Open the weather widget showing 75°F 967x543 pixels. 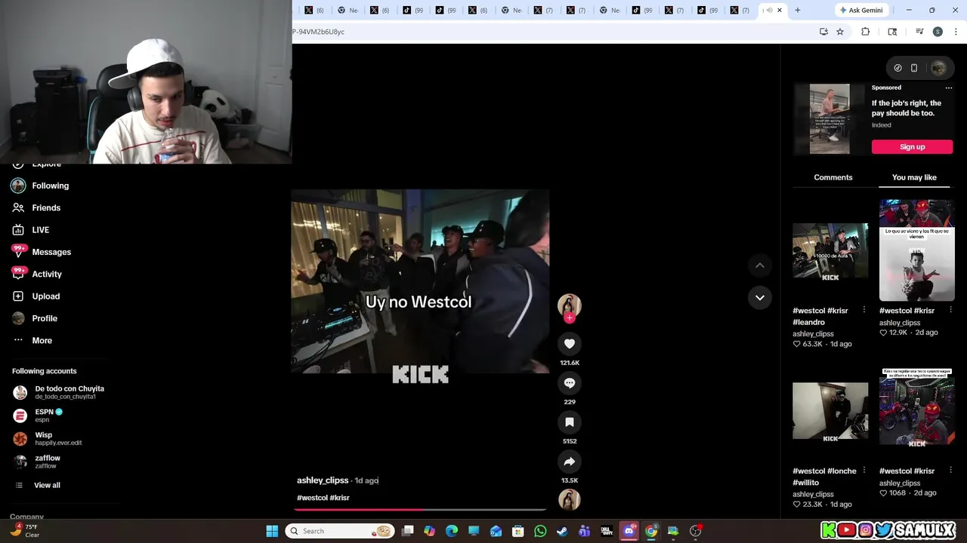click(x=24, y=531)
